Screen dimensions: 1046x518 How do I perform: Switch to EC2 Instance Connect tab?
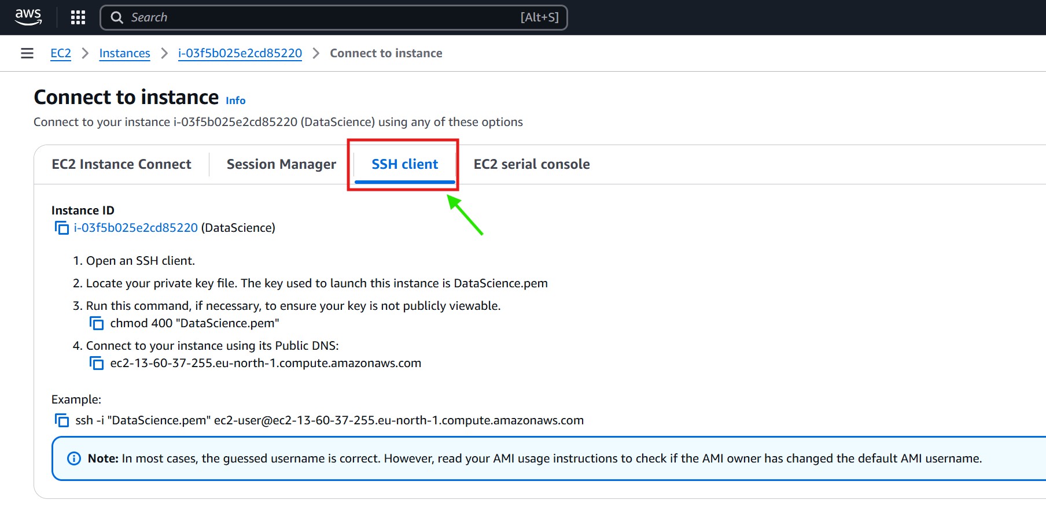click(x=121, y=164)
